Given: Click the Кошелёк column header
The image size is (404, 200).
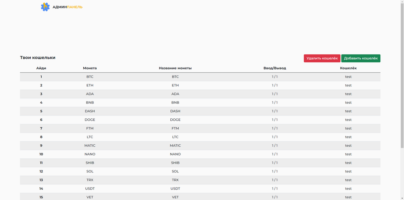Looking at the screenshot, I should click(348, 68).
